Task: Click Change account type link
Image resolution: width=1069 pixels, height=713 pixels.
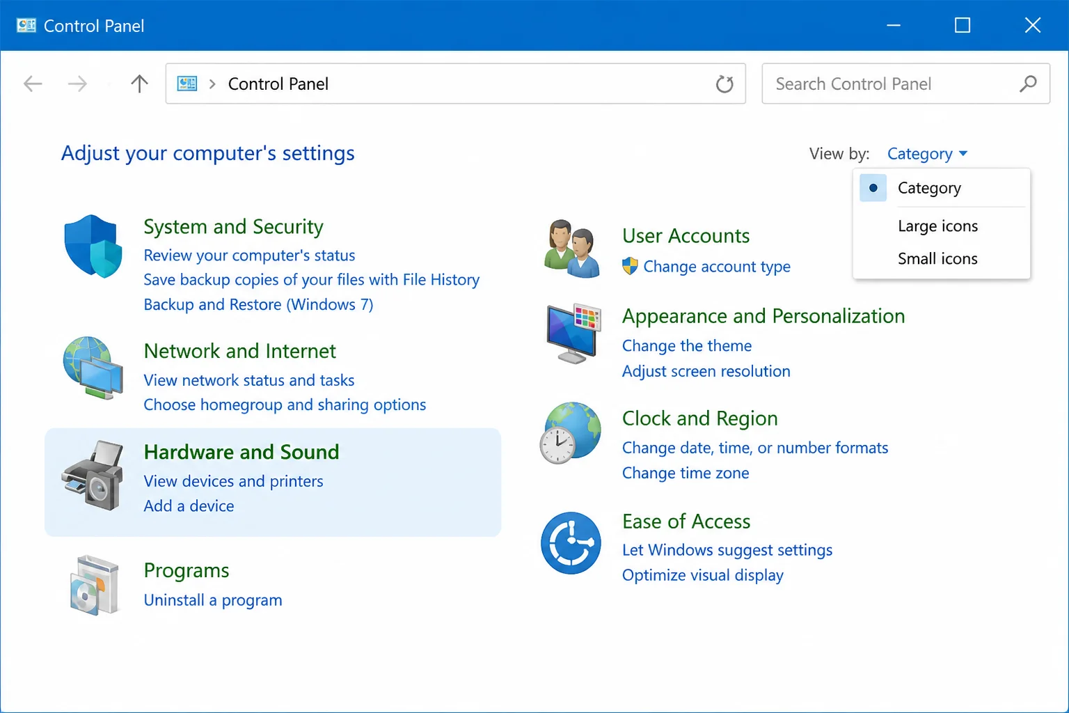Action: tap(717, 267)
